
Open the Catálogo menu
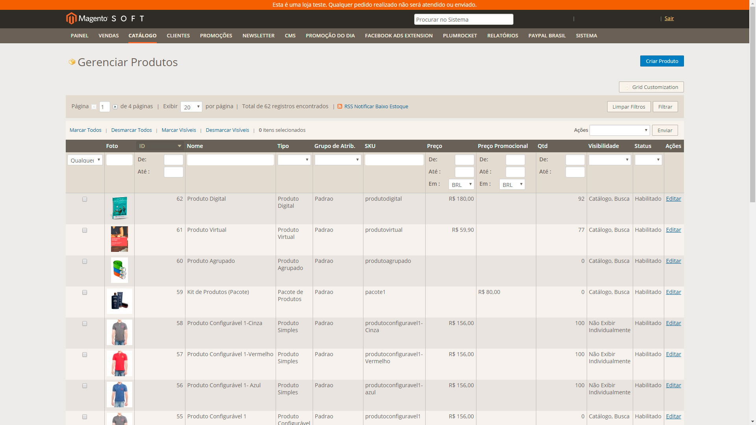pos(143,35)
